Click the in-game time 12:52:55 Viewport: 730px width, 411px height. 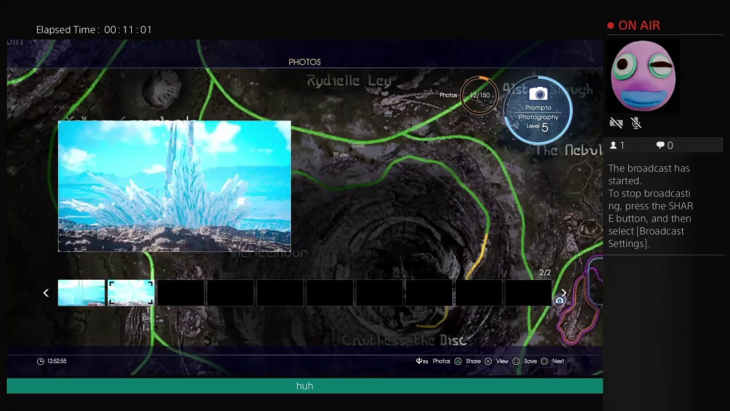coord(57,361)
